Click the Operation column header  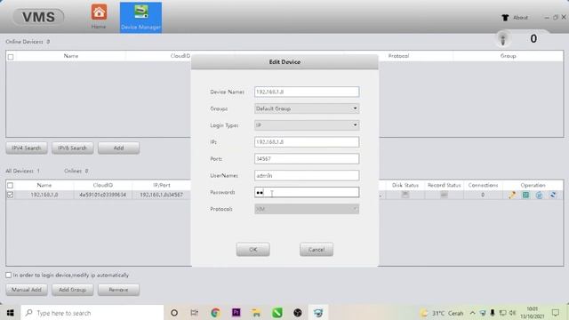[533, 185]
